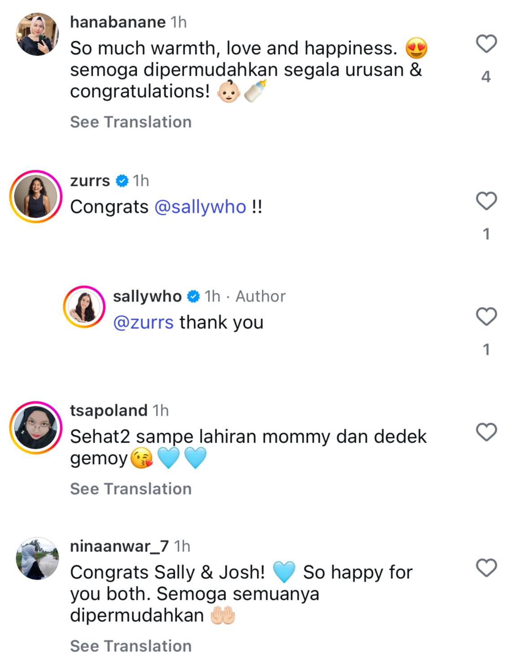Tap heart on tsapoland's comment
Viewport: 524px width, 663px height.
point(486,432)
